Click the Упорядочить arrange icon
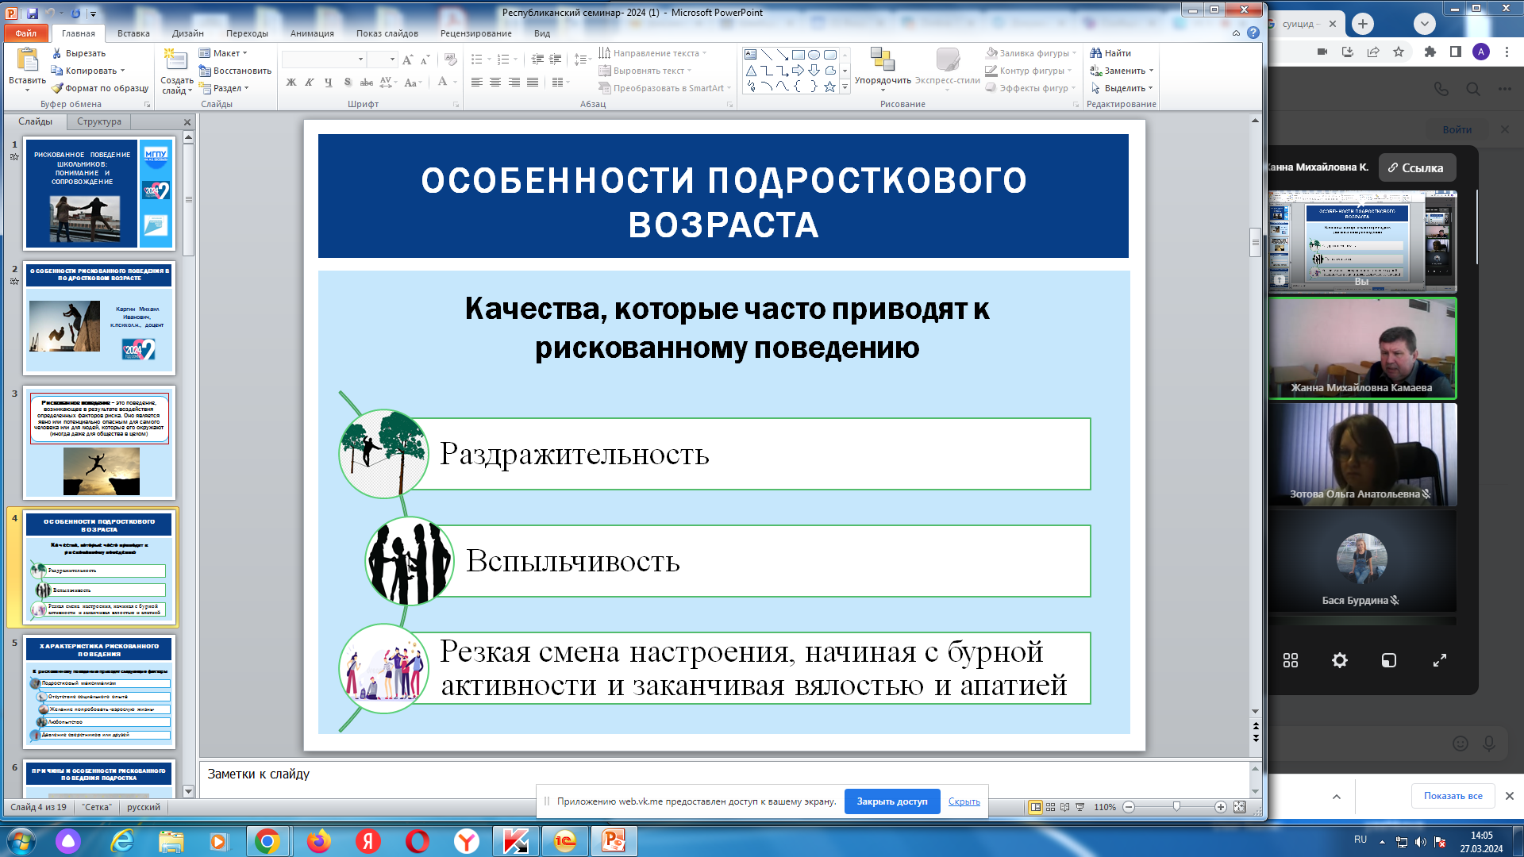 tap(882, 60)
